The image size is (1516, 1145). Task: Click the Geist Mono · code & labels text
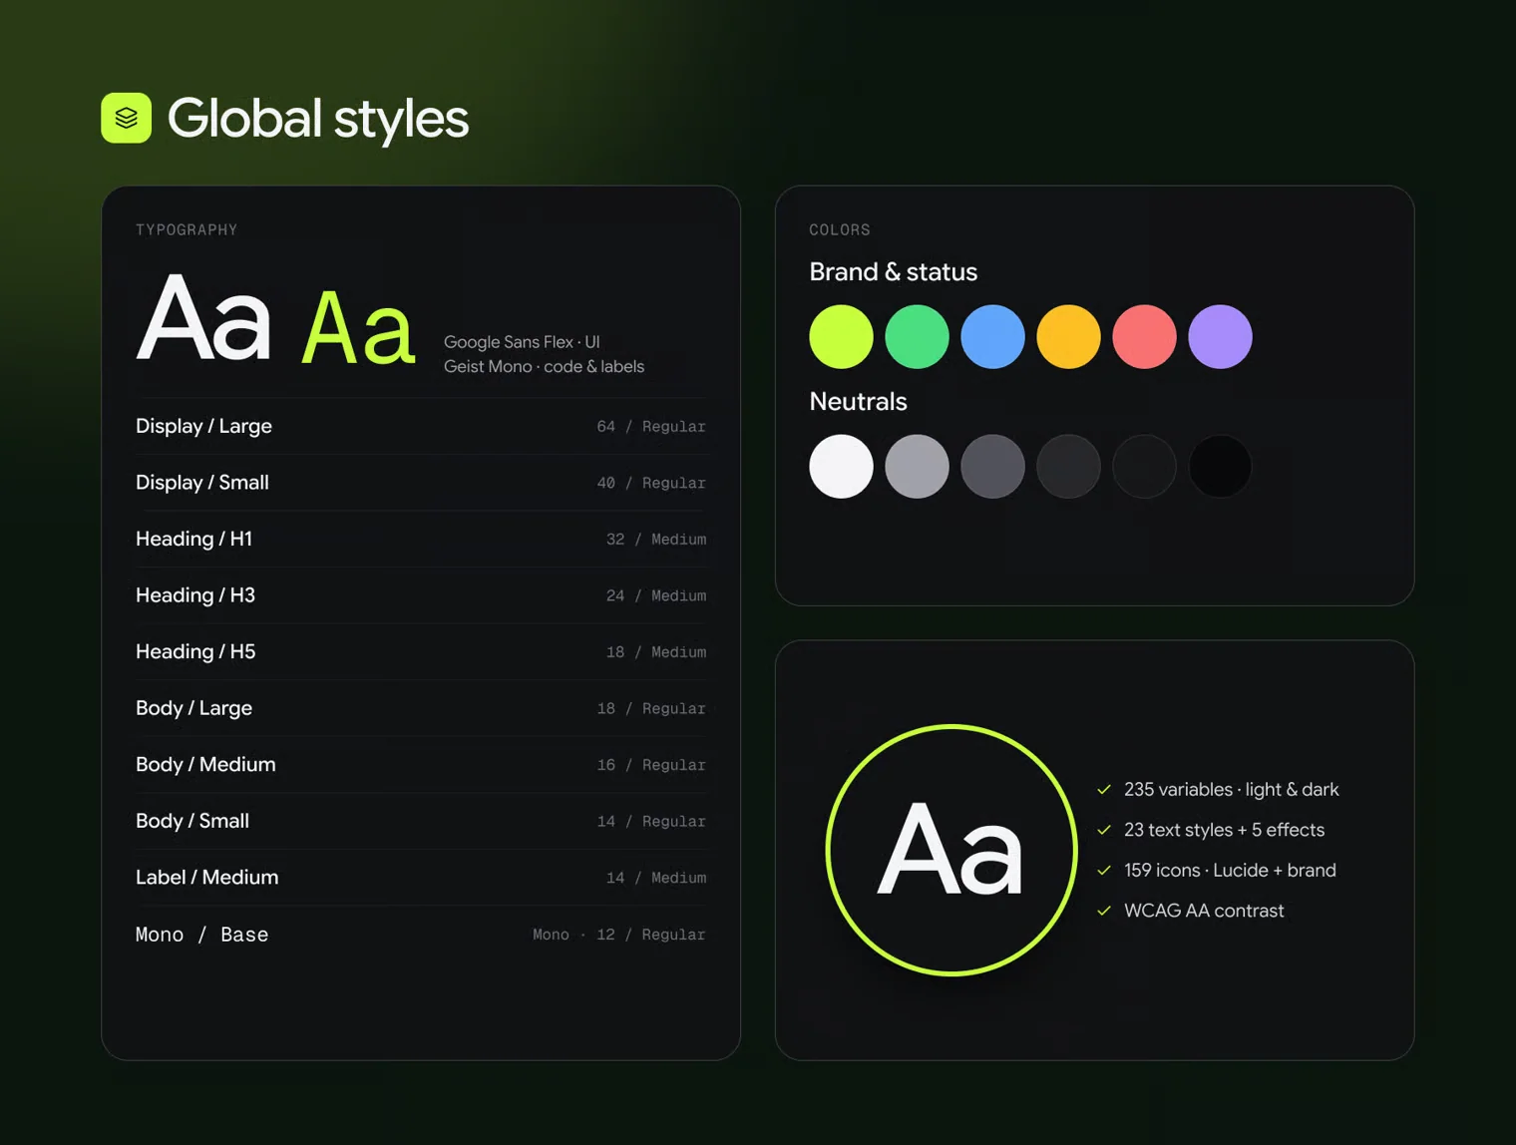pyautogui.click(x=544, y=367)
